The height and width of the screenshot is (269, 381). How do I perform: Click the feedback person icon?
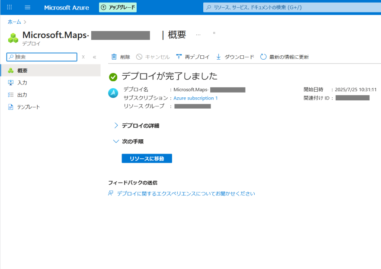[111, 193]
